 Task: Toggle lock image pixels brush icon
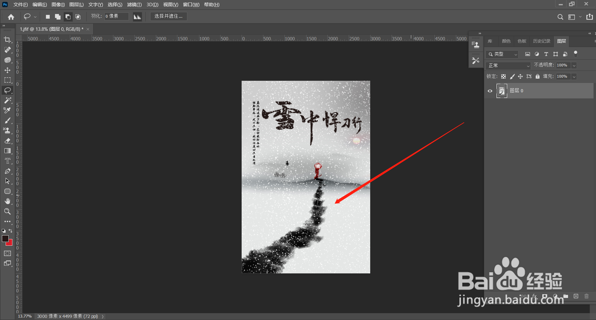512,76
